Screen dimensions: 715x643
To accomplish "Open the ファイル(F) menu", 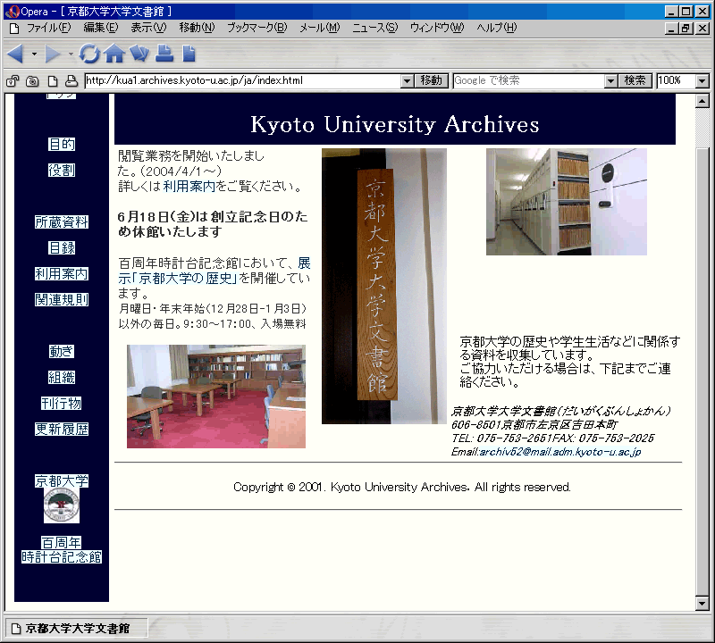I will coord(49,28).
